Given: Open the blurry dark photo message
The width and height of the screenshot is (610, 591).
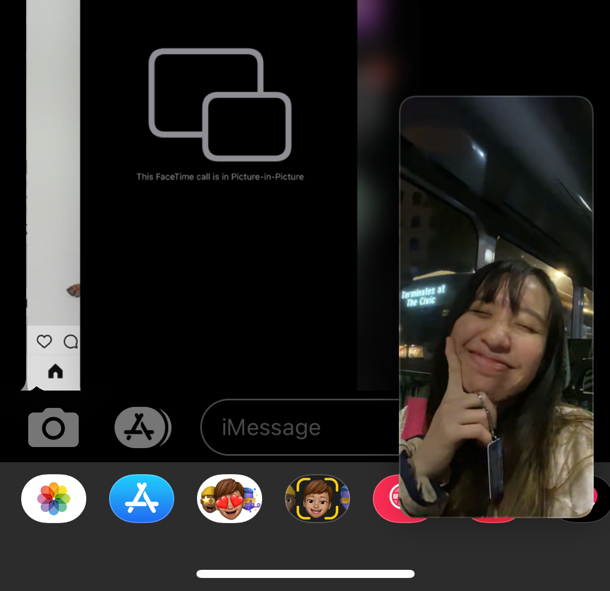Looking at the screenshot, I should [378, 163].
